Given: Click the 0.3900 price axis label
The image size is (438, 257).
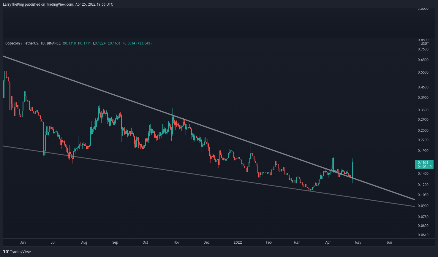Looking at the screenshot, I should click(423, 98).
